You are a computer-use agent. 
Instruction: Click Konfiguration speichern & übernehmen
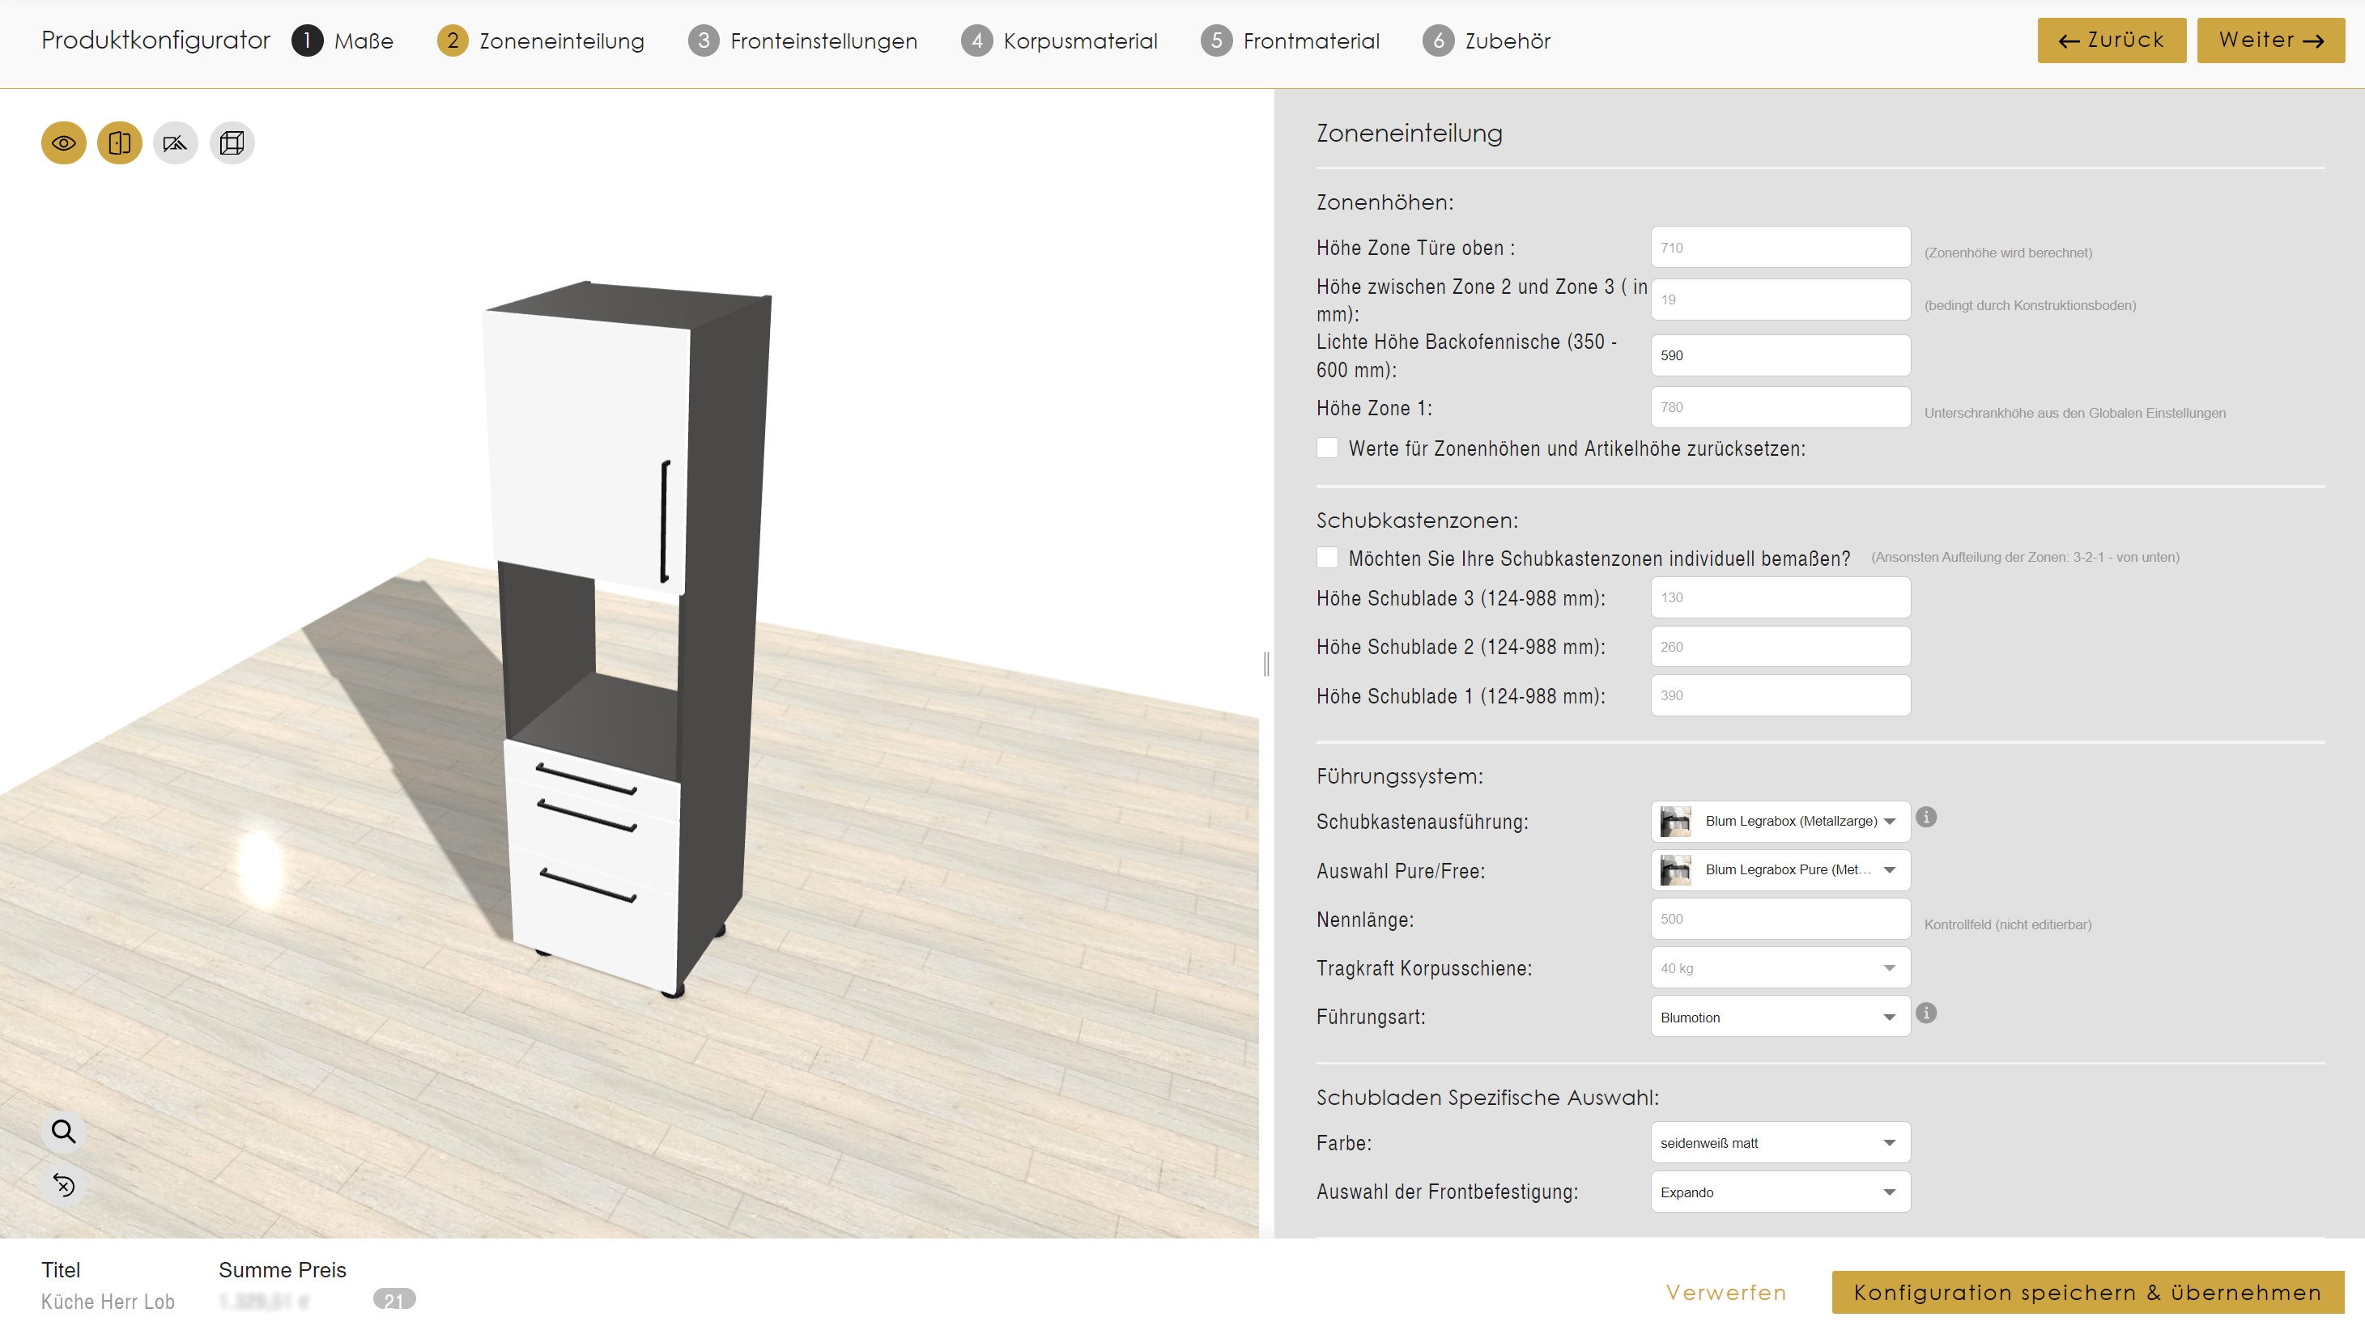pos(2086,1293)
